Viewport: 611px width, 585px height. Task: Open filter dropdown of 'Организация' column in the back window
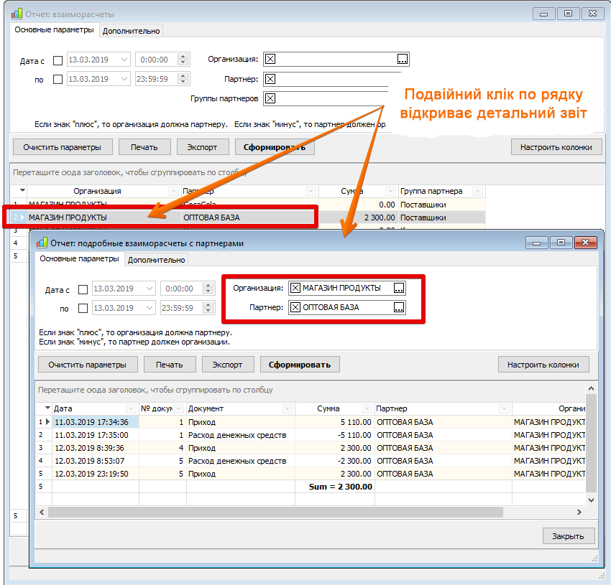tap(173, 191)
